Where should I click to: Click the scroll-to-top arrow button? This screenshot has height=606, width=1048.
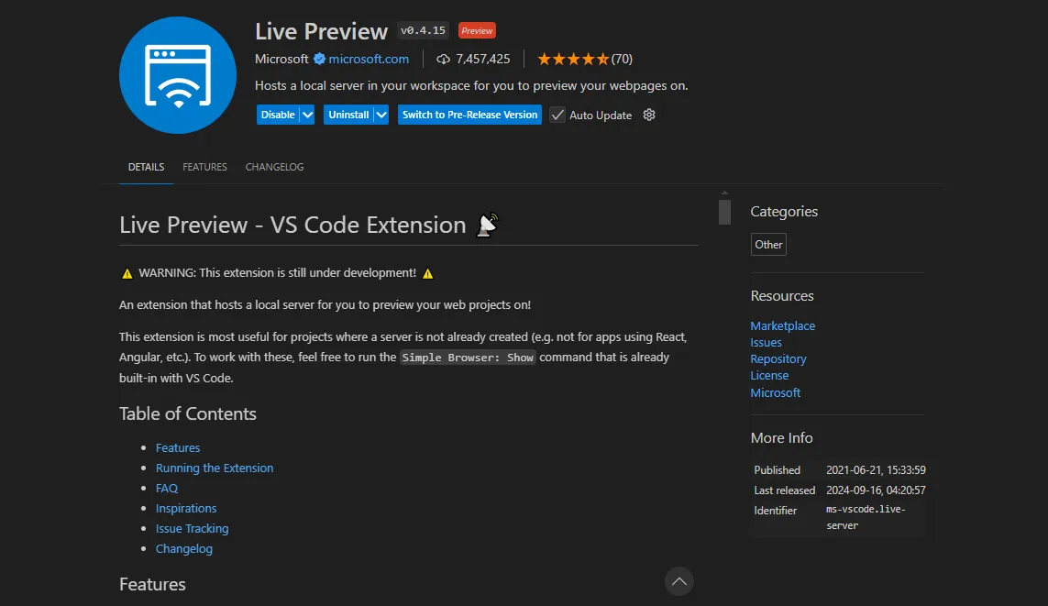(679, 581)
